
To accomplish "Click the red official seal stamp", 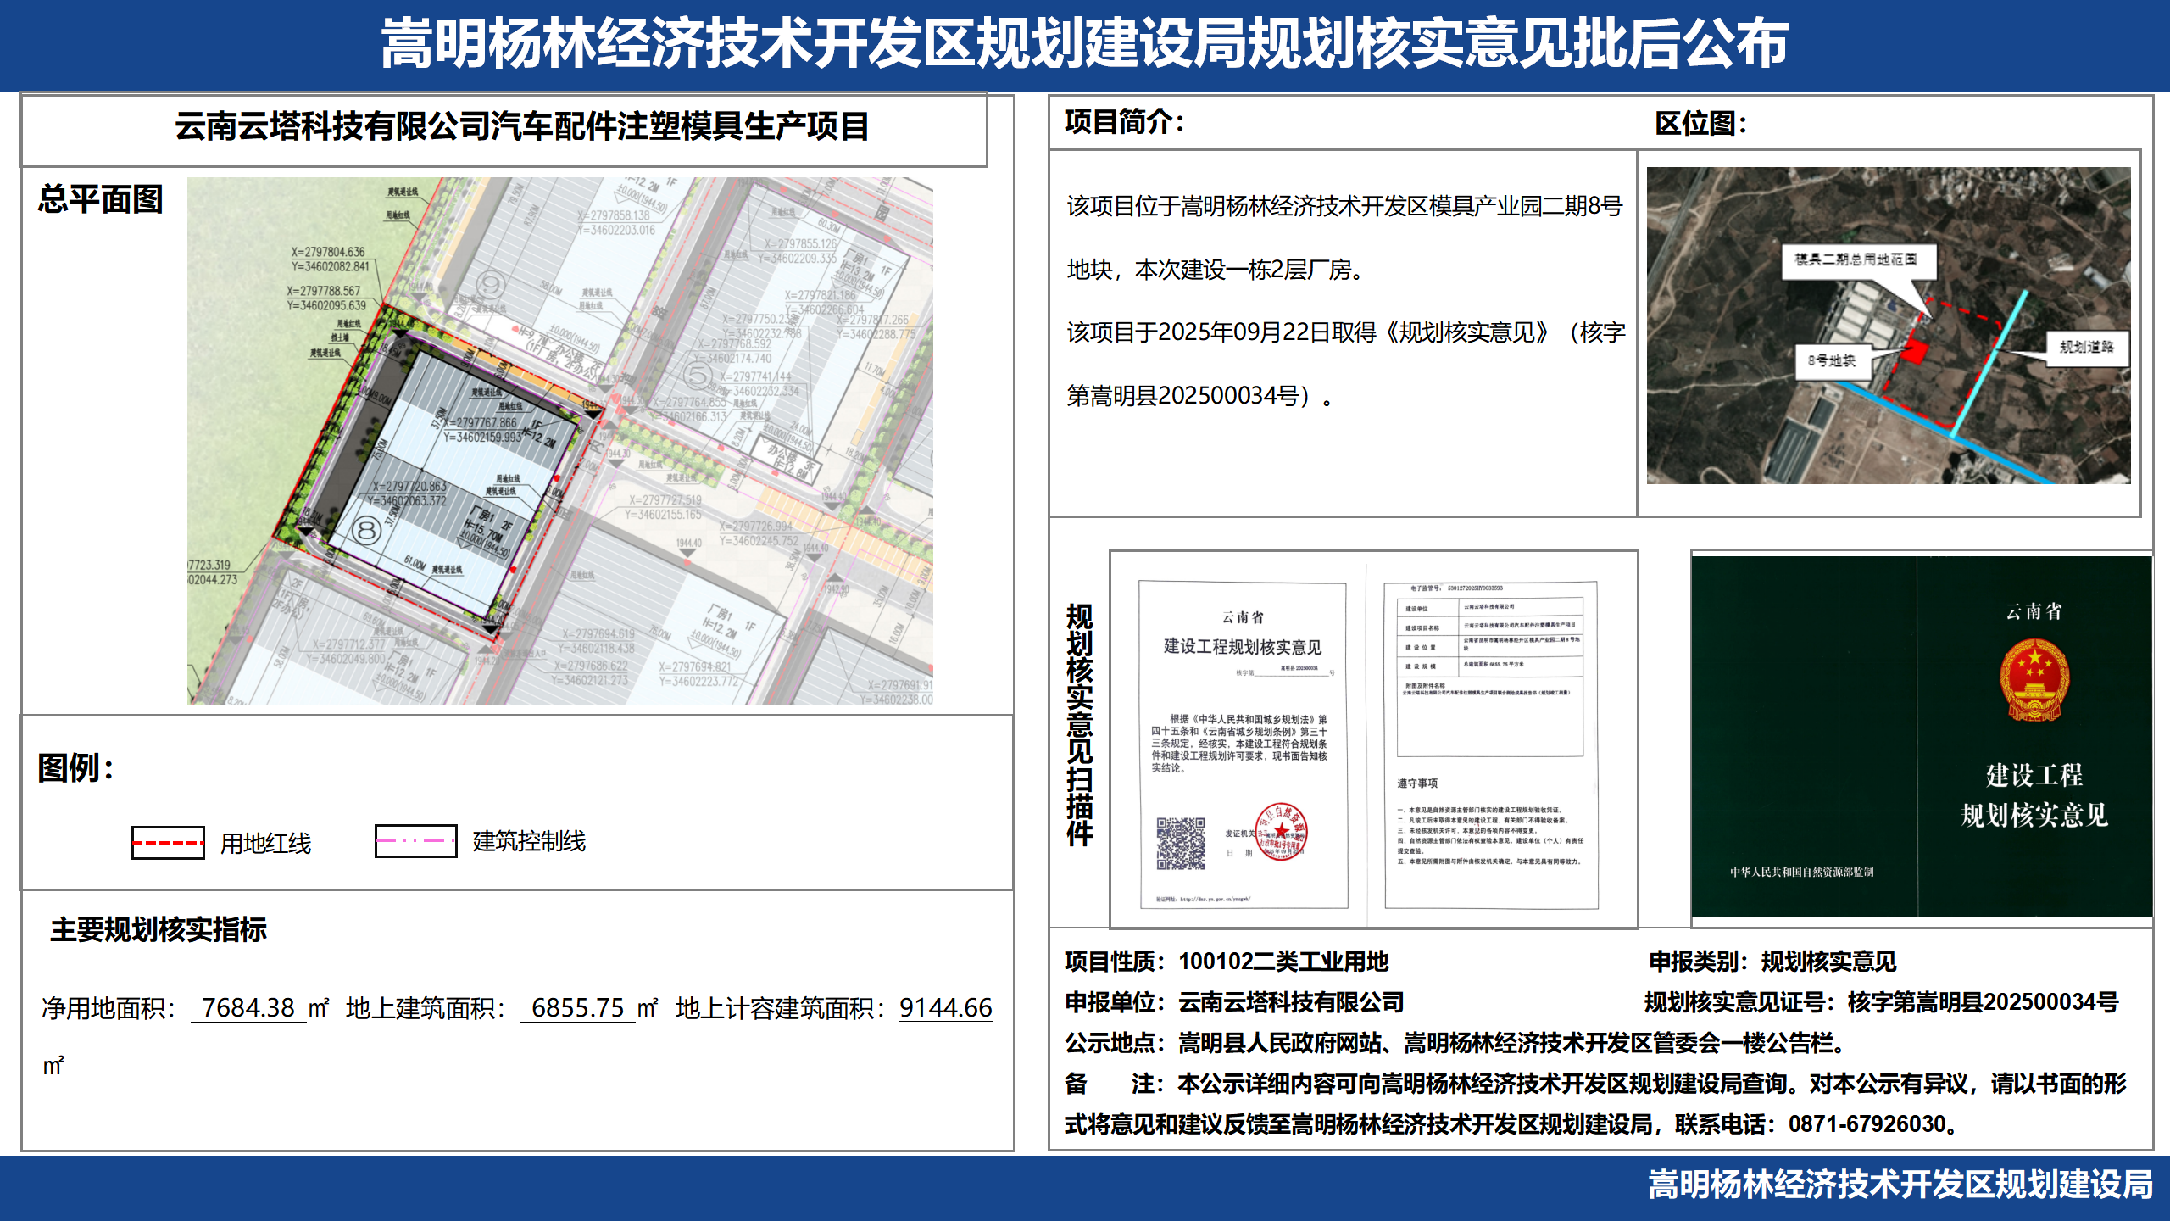I will [1281, 832].
